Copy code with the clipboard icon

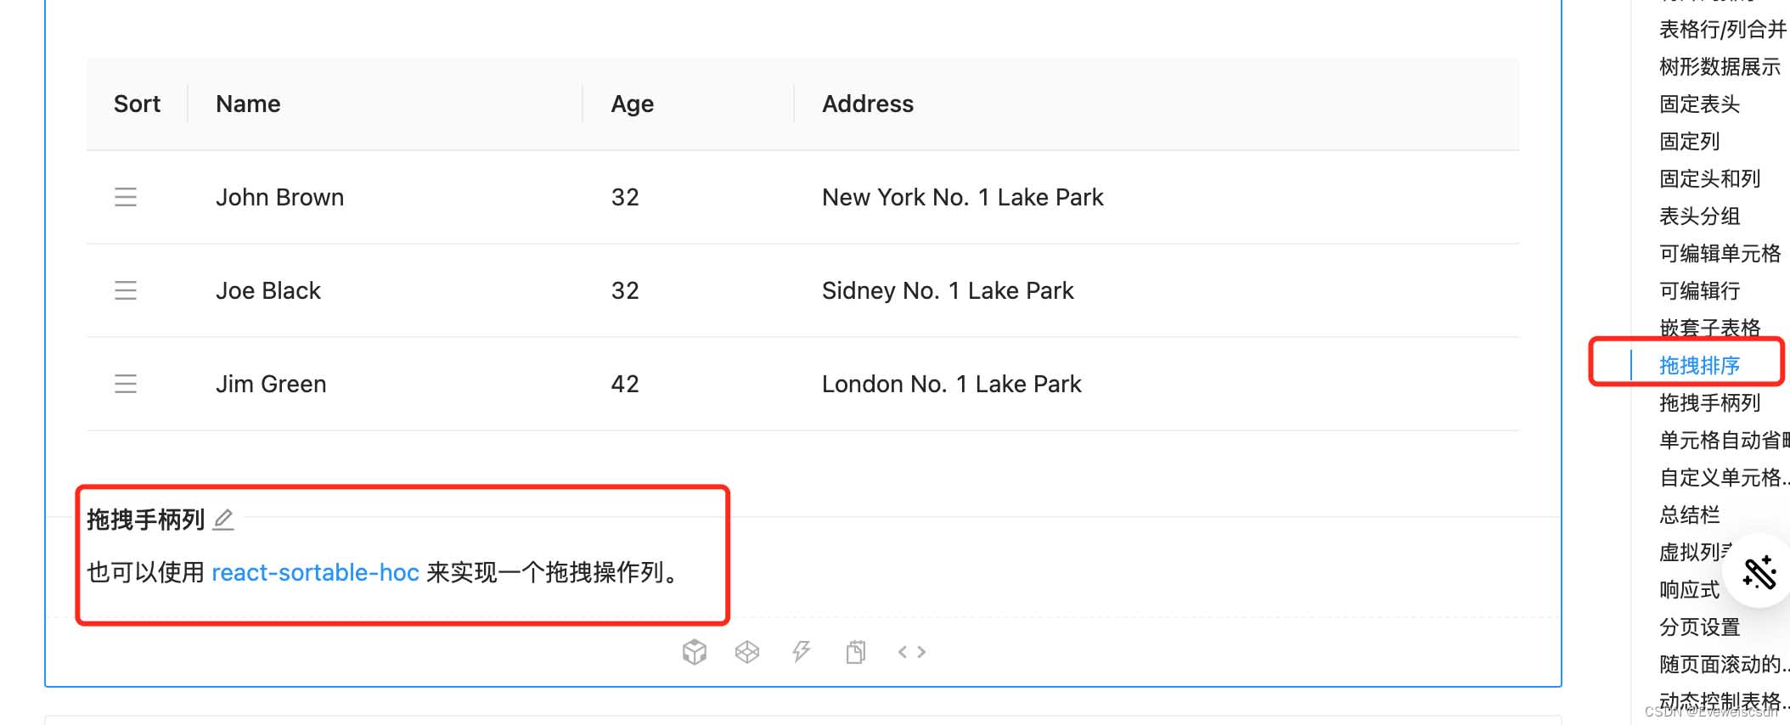coord(856,652)
